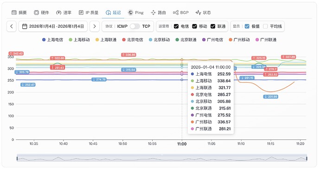Screen dimensions: 320x169
Task: Select the ICMP protocol label
Action: 122,26
